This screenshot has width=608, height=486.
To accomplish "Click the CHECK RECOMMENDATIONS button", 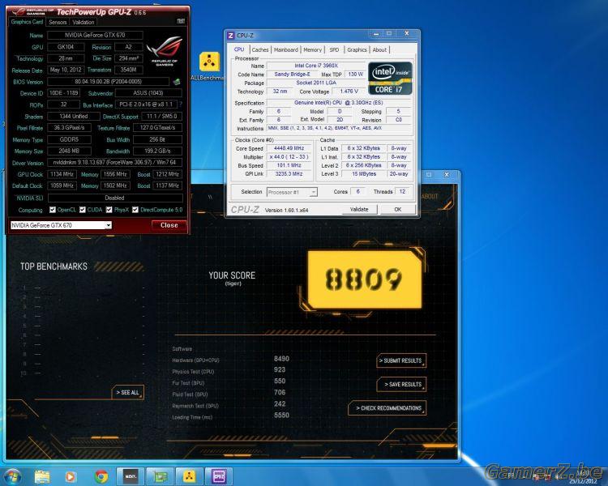I will 387,407.
